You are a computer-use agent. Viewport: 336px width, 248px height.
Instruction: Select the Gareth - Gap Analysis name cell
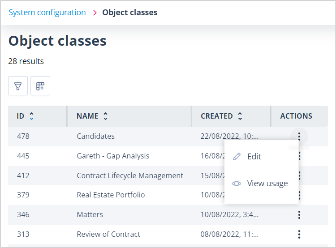coord(113,156)
